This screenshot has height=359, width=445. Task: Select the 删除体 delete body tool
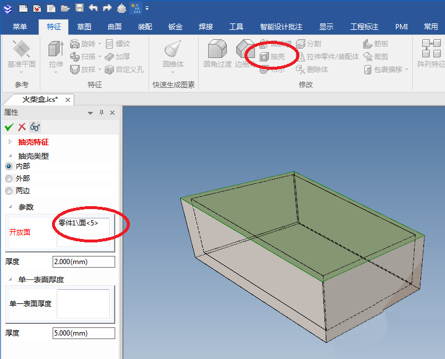pyautogui.click(x=312, y=69)
